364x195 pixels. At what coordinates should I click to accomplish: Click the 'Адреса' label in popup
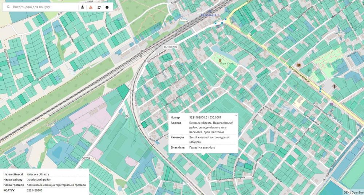pos(175,123)
